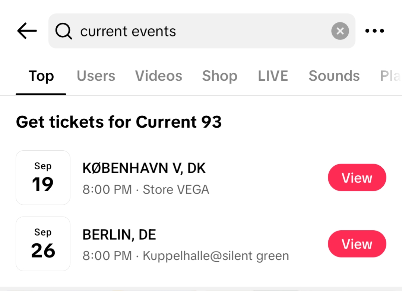Open the Sounds tab

pyautogui.click(x=334, y=76)
